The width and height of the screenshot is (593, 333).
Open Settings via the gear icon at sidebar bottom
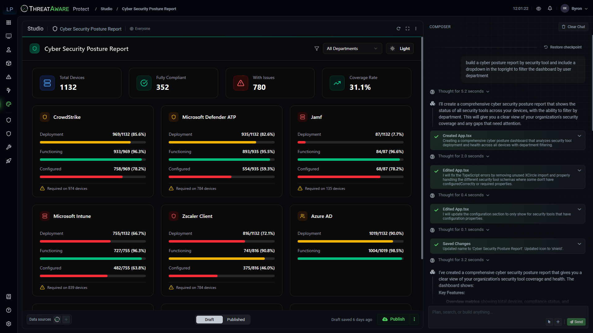click(9, 323)
